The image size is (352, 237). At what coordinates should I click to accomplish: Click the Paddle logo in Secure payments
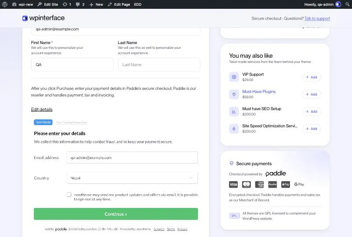[275, 174]
